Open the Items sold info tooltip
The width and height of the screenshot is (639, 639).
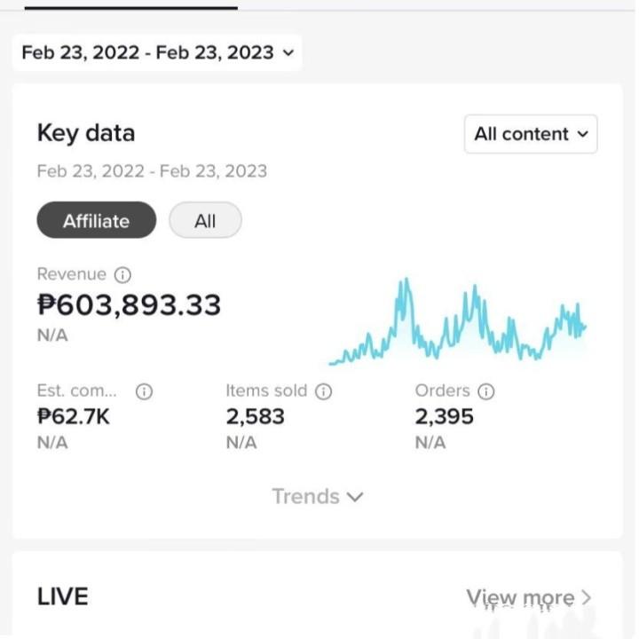pos(324,391)
